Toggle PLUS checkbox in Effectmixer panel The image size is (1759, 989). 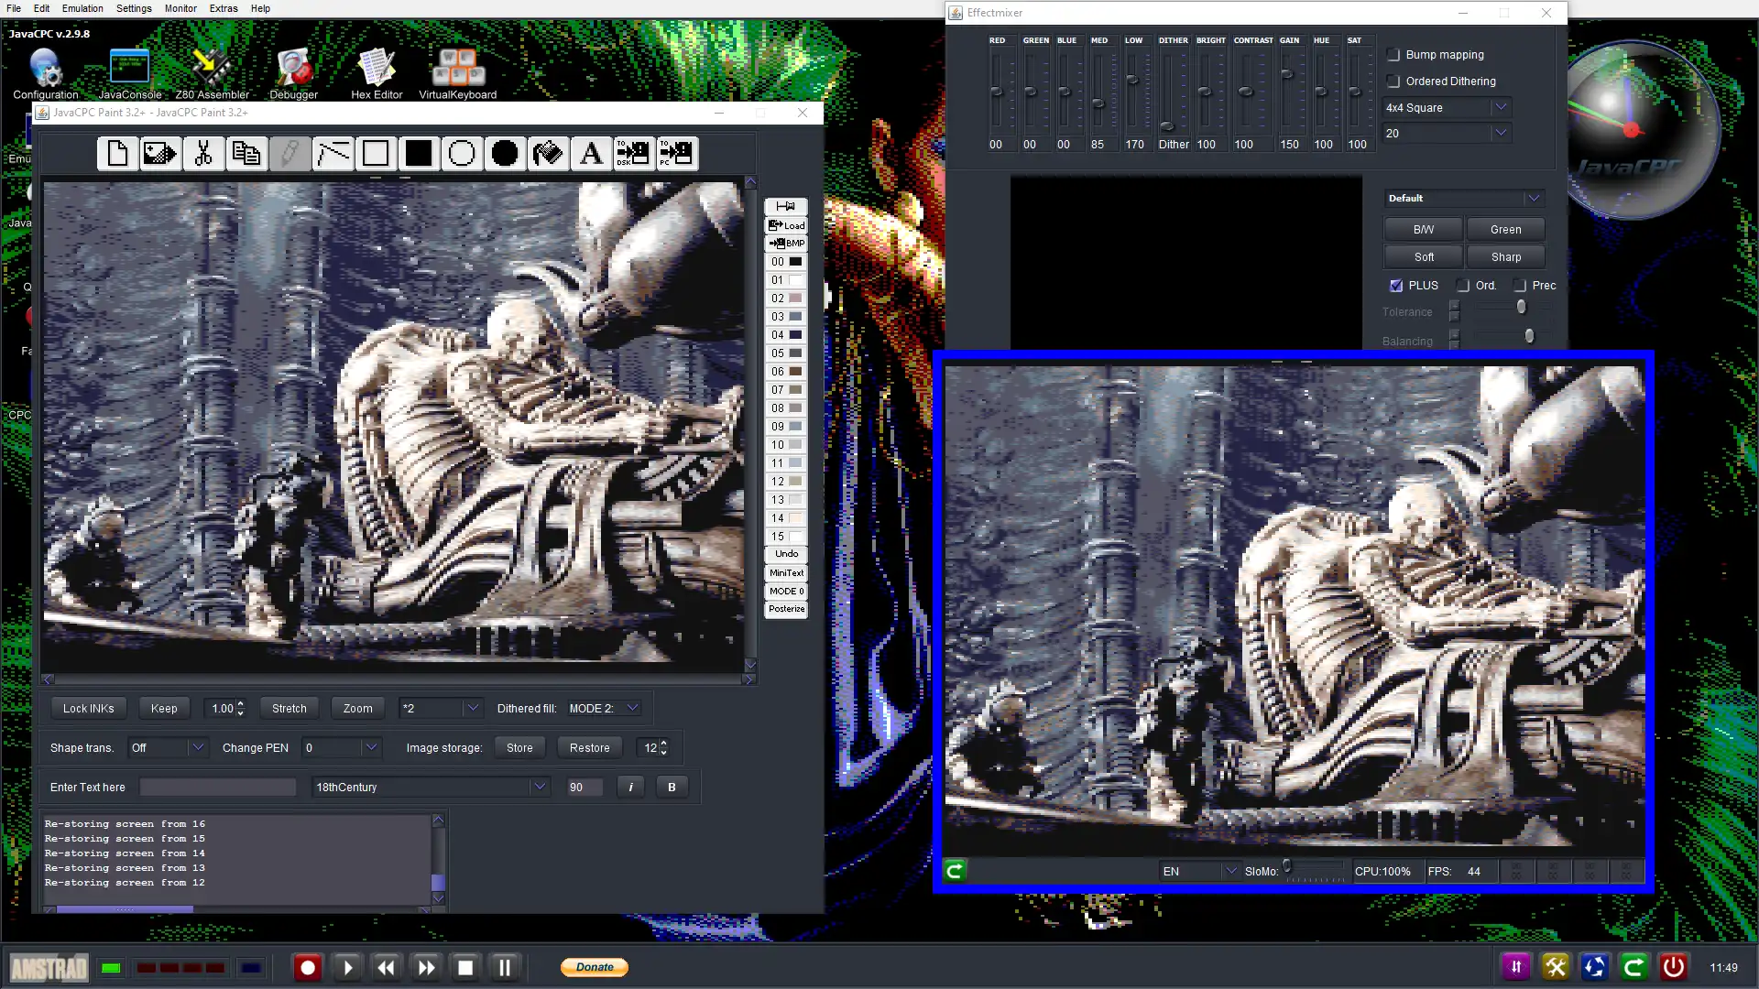(1396, 285)
